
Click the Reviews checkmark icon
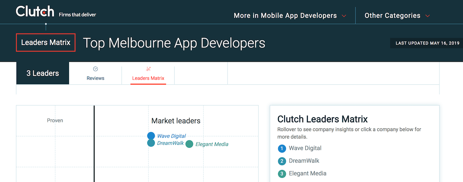95,69
